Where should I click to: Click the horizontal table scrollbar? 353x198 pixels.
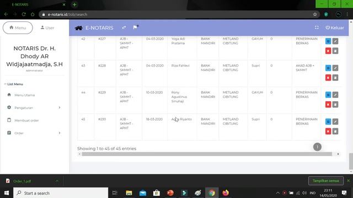pyautogui.click(x=207, y=154)
